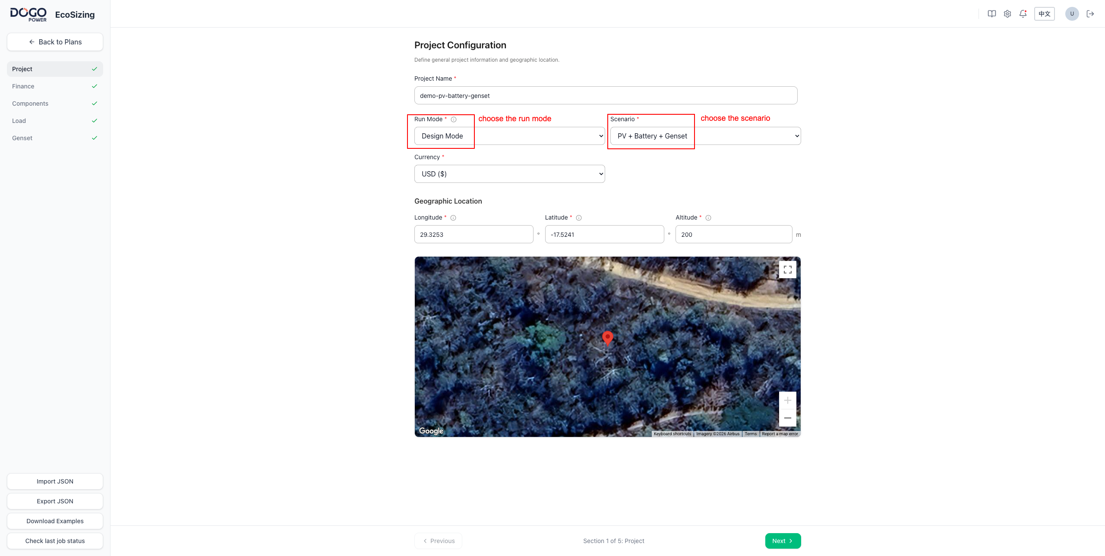Open Keyboard shortcuts on map
The image size is (1105, 556).
click(672, 434)
